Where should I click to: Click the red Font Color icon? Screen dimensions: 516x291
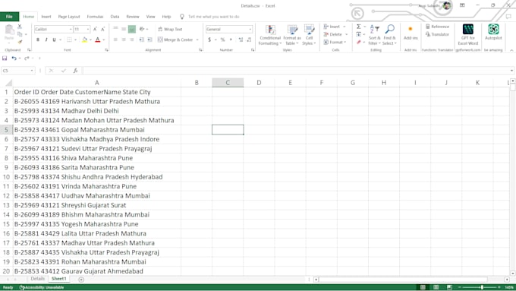point(97,40)
